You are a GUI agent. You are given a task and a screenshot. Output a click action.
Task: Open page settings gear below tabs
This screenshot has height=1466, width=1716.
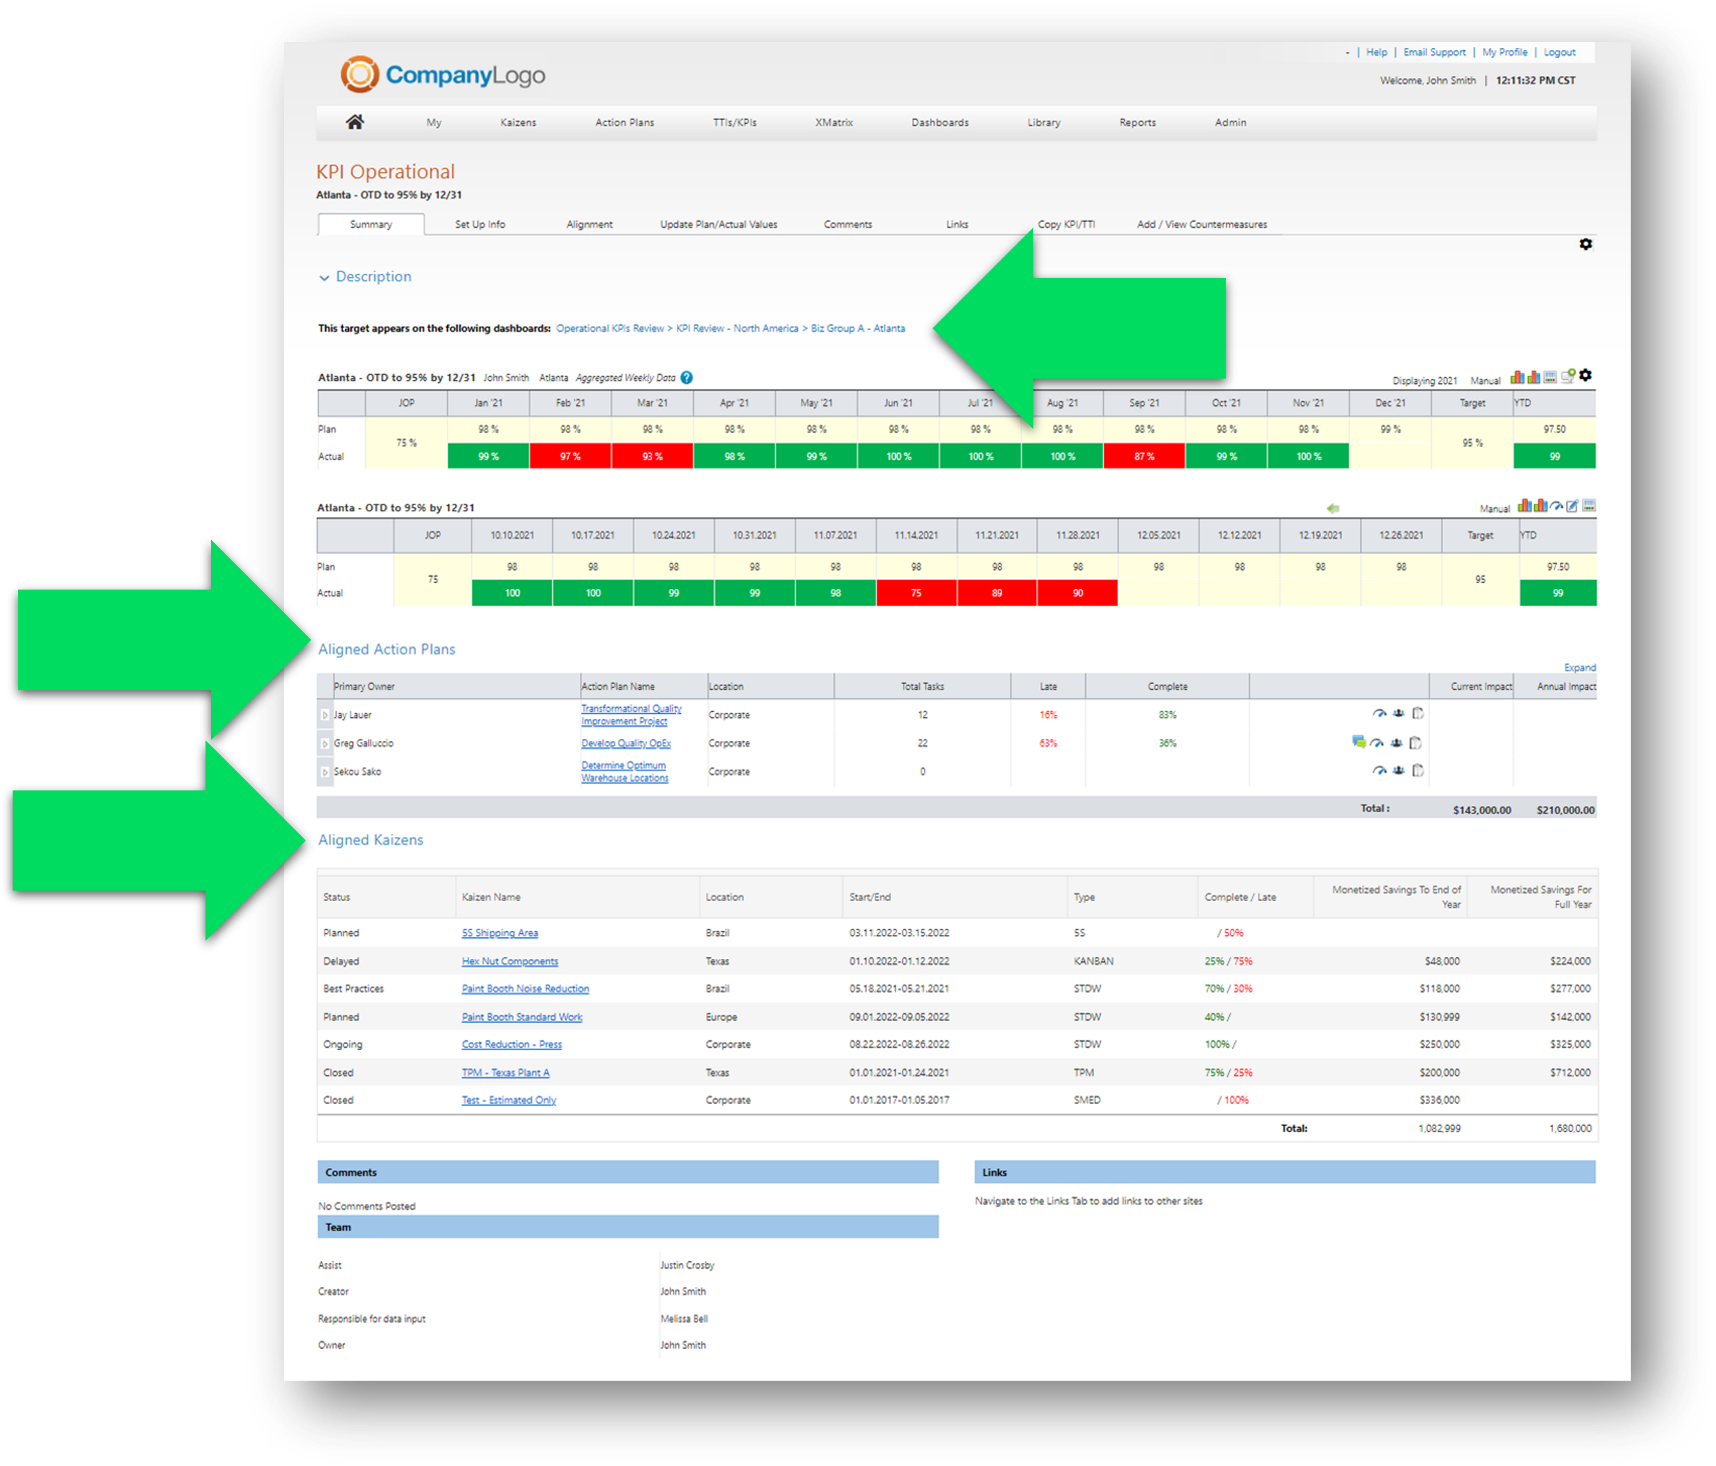point(1585,245)
